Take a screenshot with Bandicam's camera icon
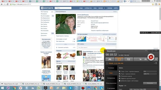Image resolution: width=161 pixels, height=90 pixels. click(145, 59)
